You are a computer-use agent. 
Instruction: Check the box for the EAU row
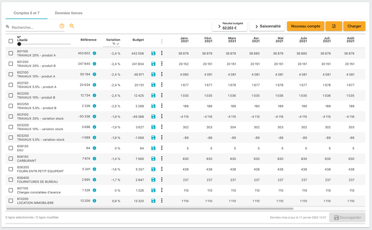[x=11, y=148]
